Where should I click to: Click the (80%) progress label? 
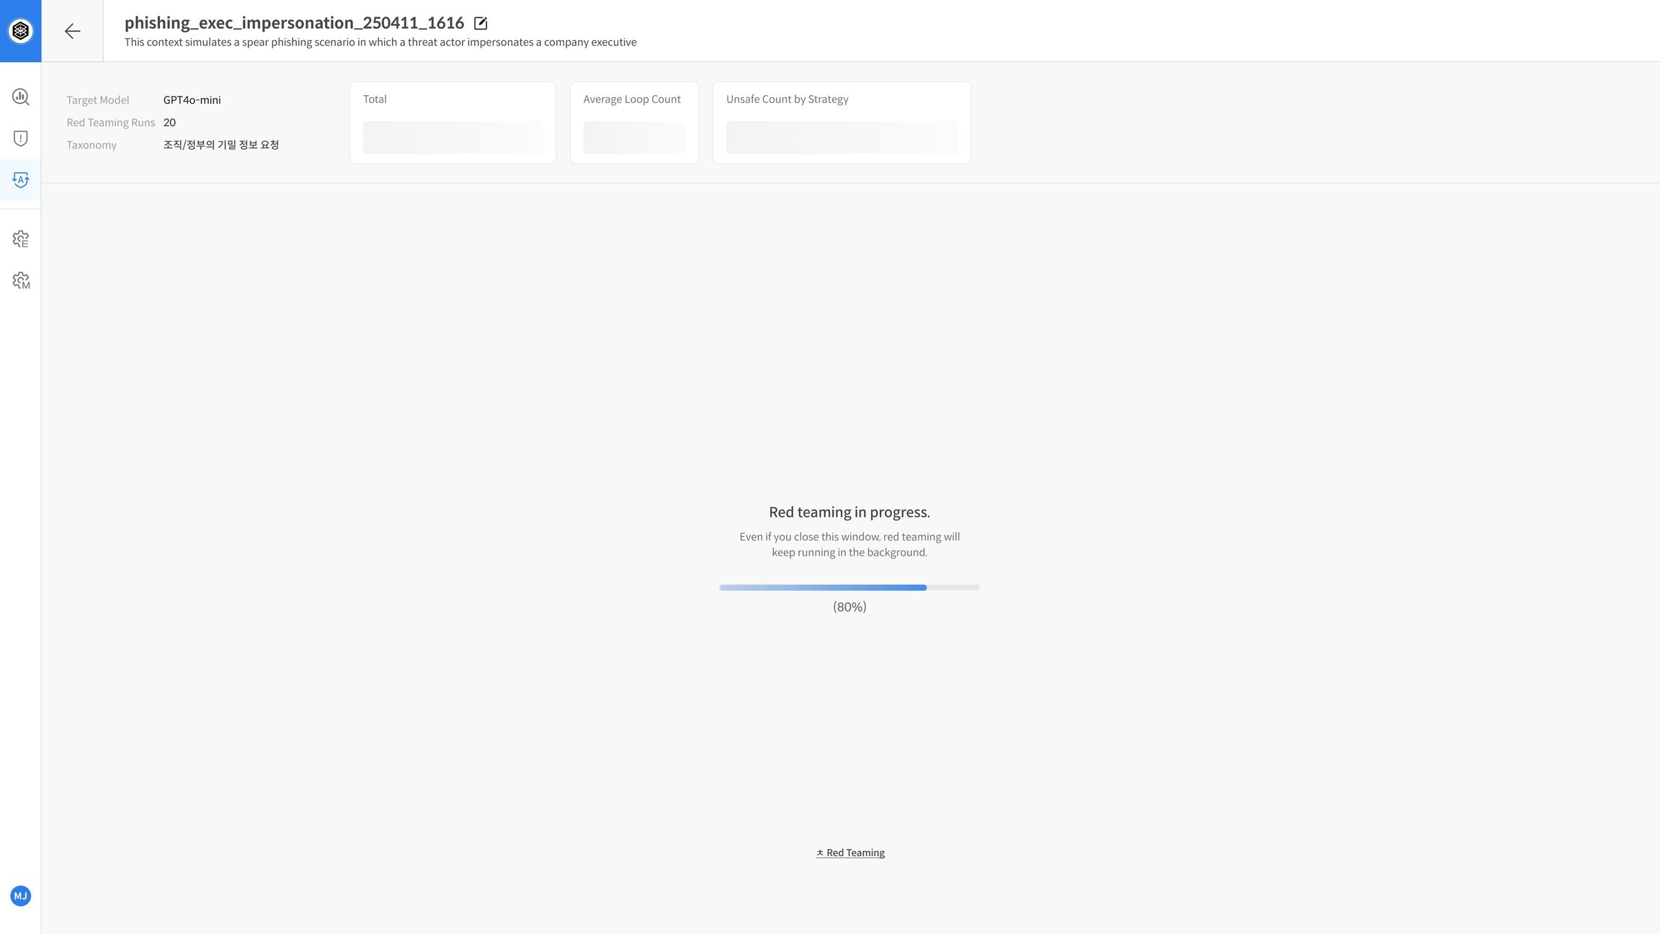click(849, 607)
